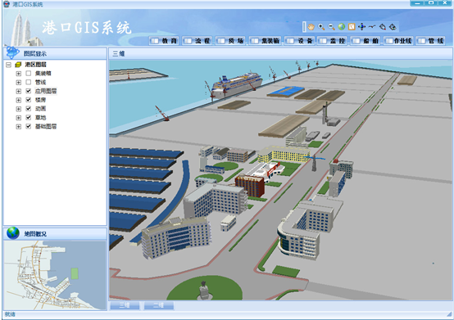Select the four-arrow navigate tool
Screen dimensions: 454x320
click(x=361, y=27)
